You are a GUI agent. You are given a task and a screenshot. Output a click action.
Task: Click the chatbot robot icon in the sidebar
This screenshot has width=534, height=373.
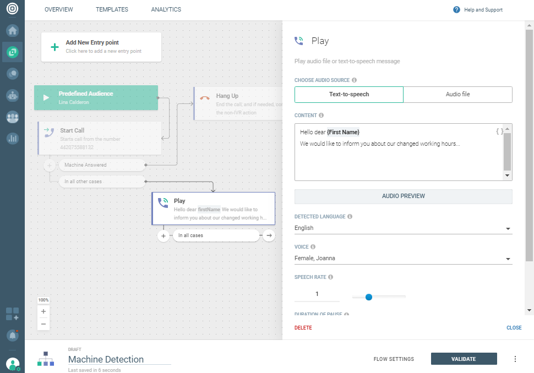[x=12, y=95]
